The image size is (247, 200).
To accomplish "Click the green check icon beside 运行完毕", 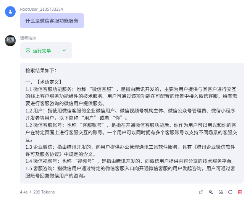I will [x=28, y=50].
